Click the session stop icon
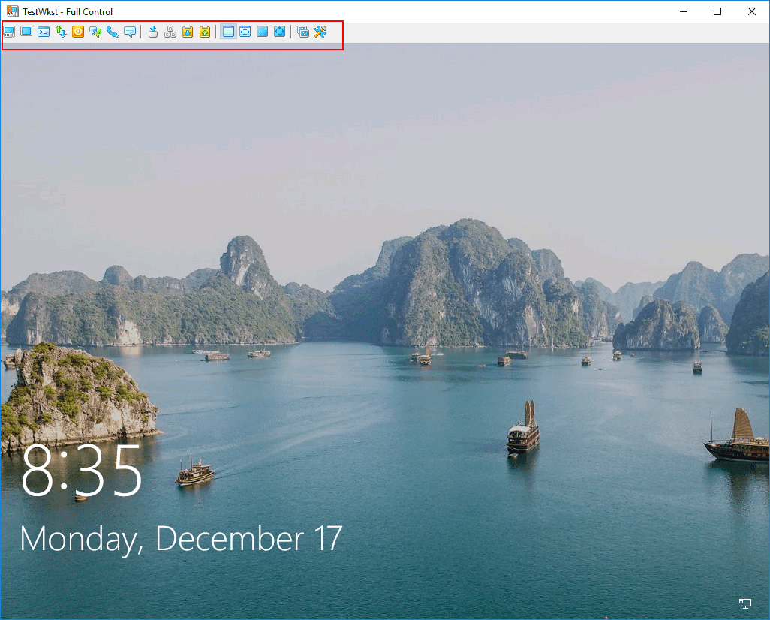 click(x=78, y=32)
